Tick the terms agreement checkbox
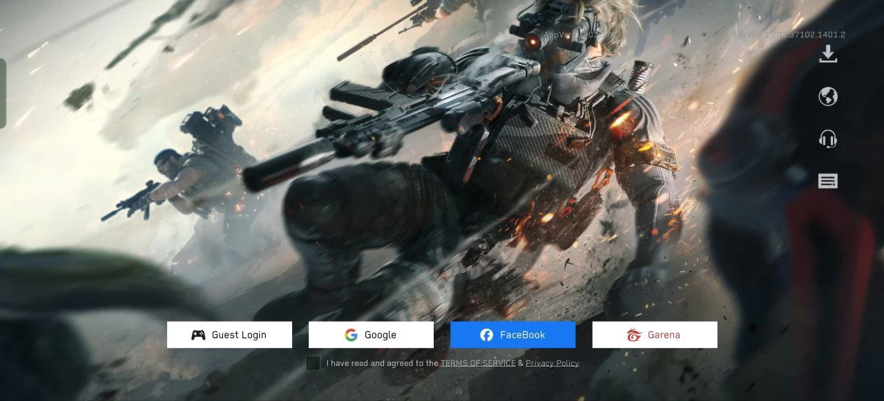The height and width of the screenshot is (401, 884). [313, 363]
